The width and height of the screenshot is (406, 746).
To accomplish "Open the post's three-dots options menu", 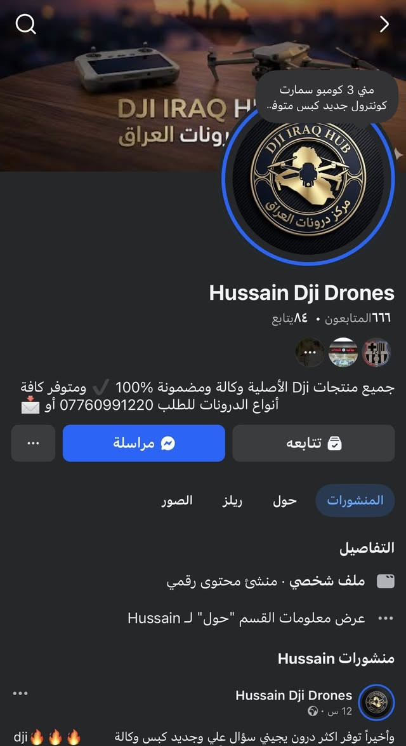I will click(20, 694).
